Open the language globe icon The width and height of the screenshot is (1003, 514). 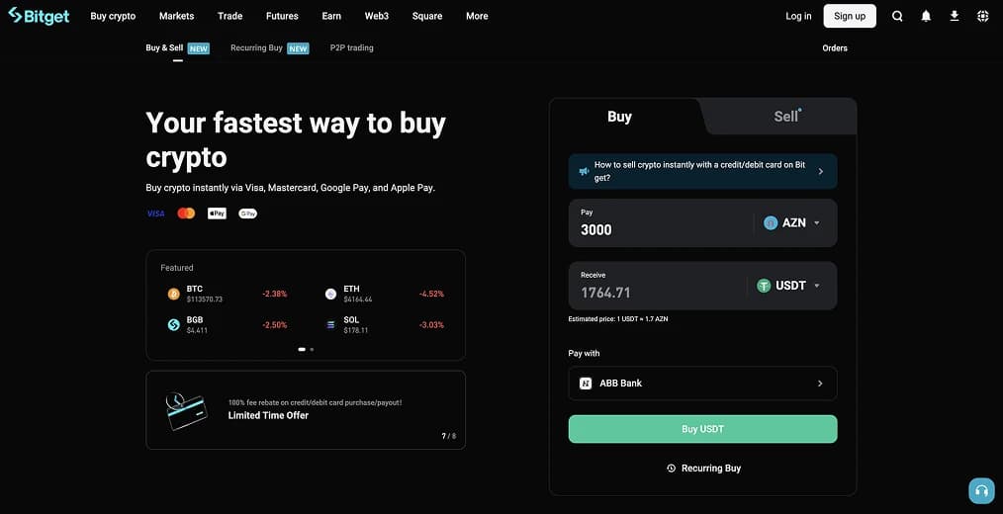point(983,16)
